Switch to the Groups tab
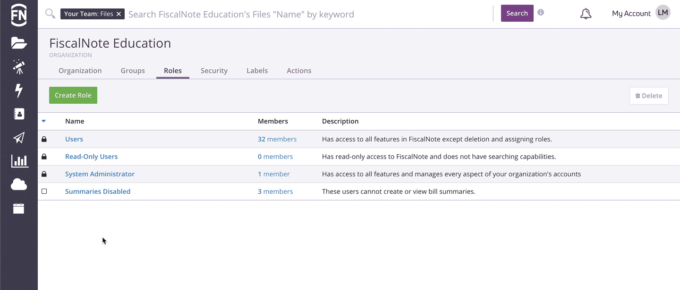680x290 pixels. tap(133, 71)
